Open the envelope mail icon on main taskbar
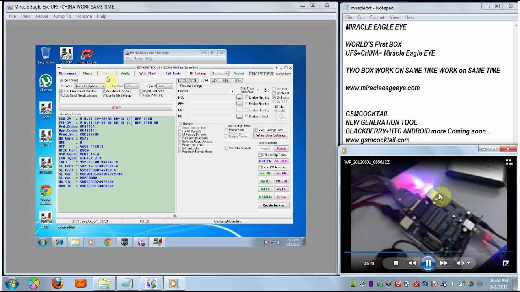This screenshot has height=292, width=520. pyautogui.click(x=80, y=283)
